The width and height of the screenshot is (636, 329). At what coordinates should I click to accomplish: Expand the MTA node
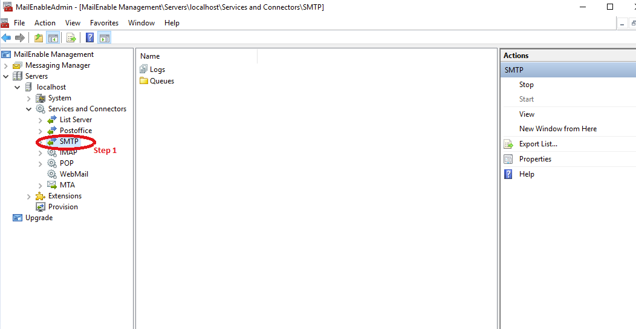point(40,186)
